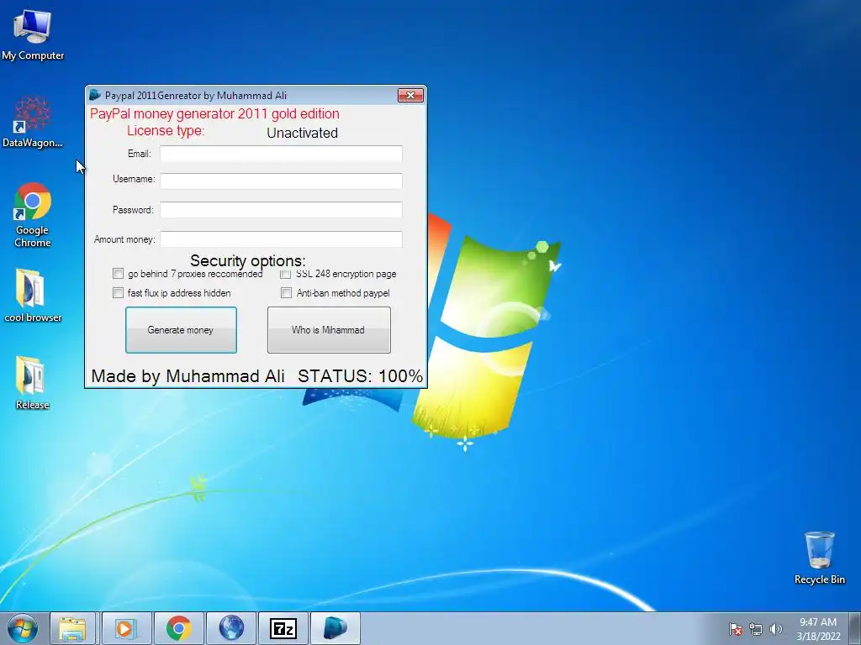Click the network tray icon

click(x=756, y=629)
